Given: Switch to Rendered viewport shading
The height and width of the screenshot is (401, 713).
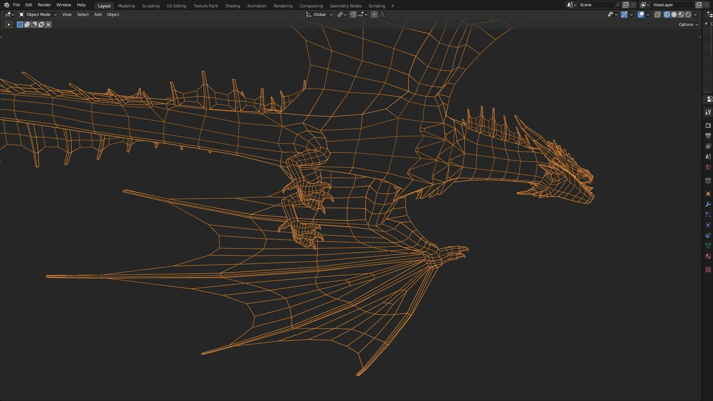Looking at the screenshot, I should point(688,14).
